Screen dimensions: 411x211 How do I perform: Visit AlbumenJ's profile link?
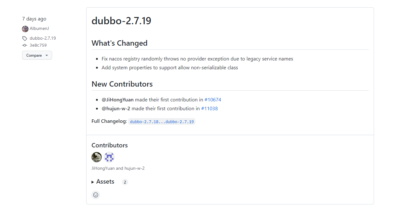coord(39,29)
